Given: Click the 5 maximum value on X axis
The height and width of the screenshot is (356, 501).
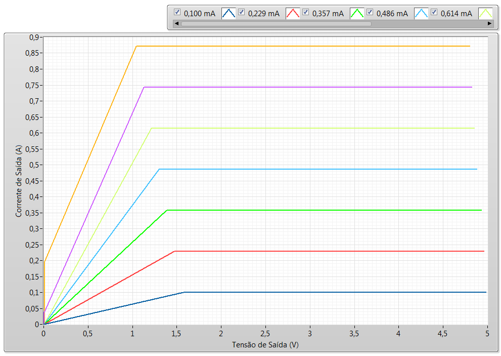Looking at the screenshot, I should click(x=487, y=333).
